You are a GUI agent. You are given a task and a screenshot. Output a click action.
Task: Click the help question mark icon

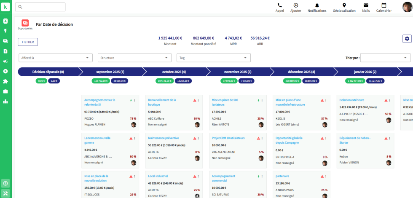coord(5,183)
